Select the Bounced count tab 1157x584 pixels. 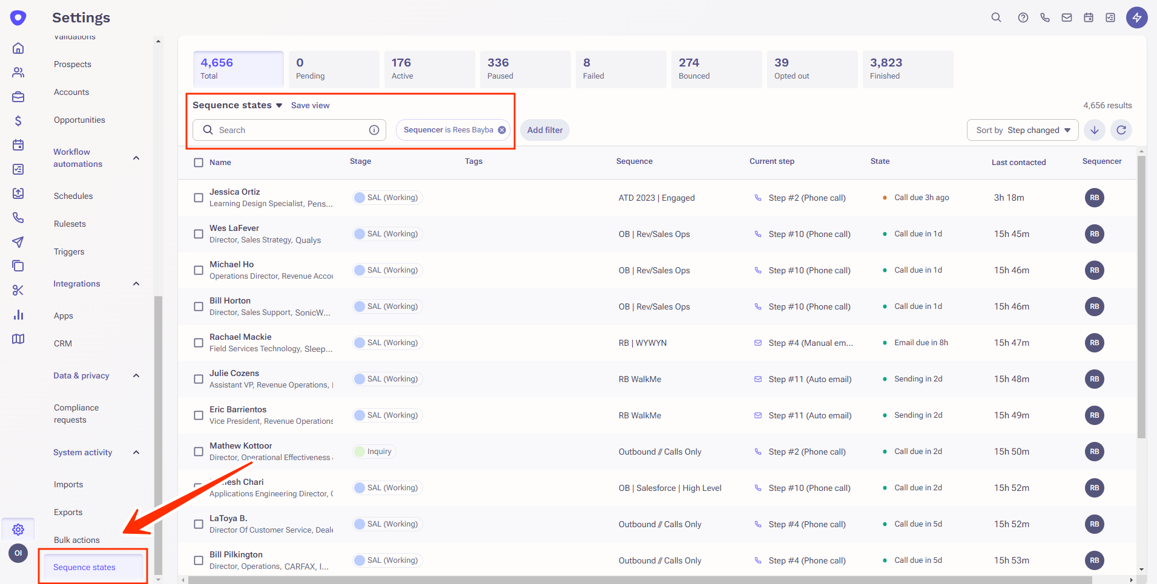(x=716, y=69)
